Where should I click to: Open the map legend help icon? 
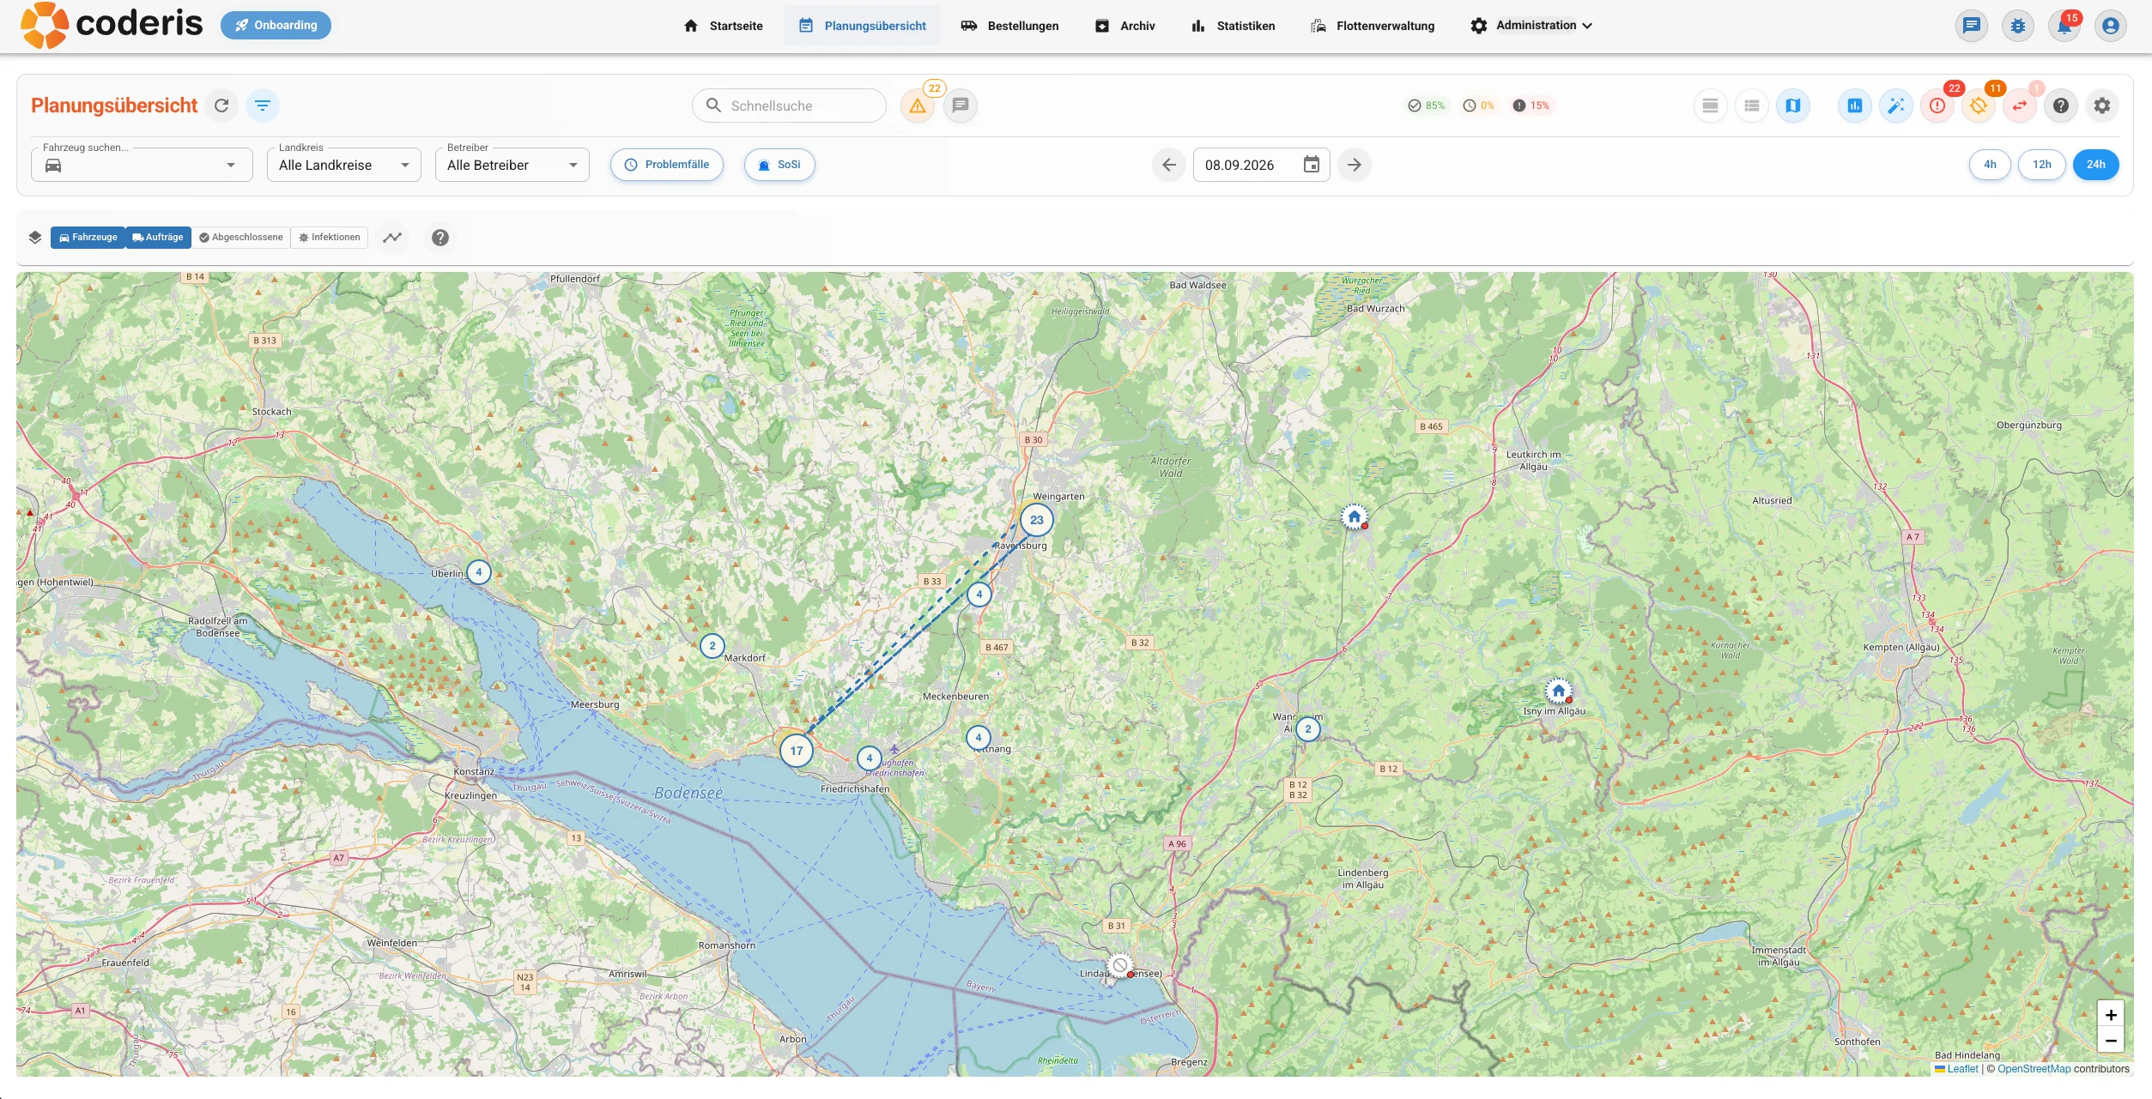click(440, 238)
